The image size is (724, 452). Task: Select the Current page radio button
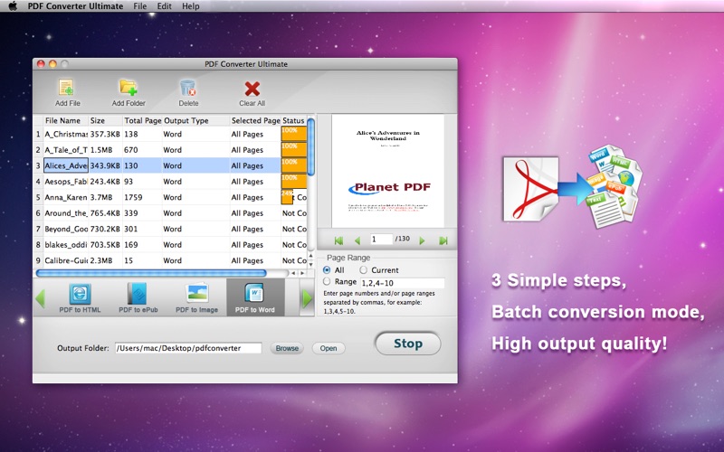(x=364, y=269)
